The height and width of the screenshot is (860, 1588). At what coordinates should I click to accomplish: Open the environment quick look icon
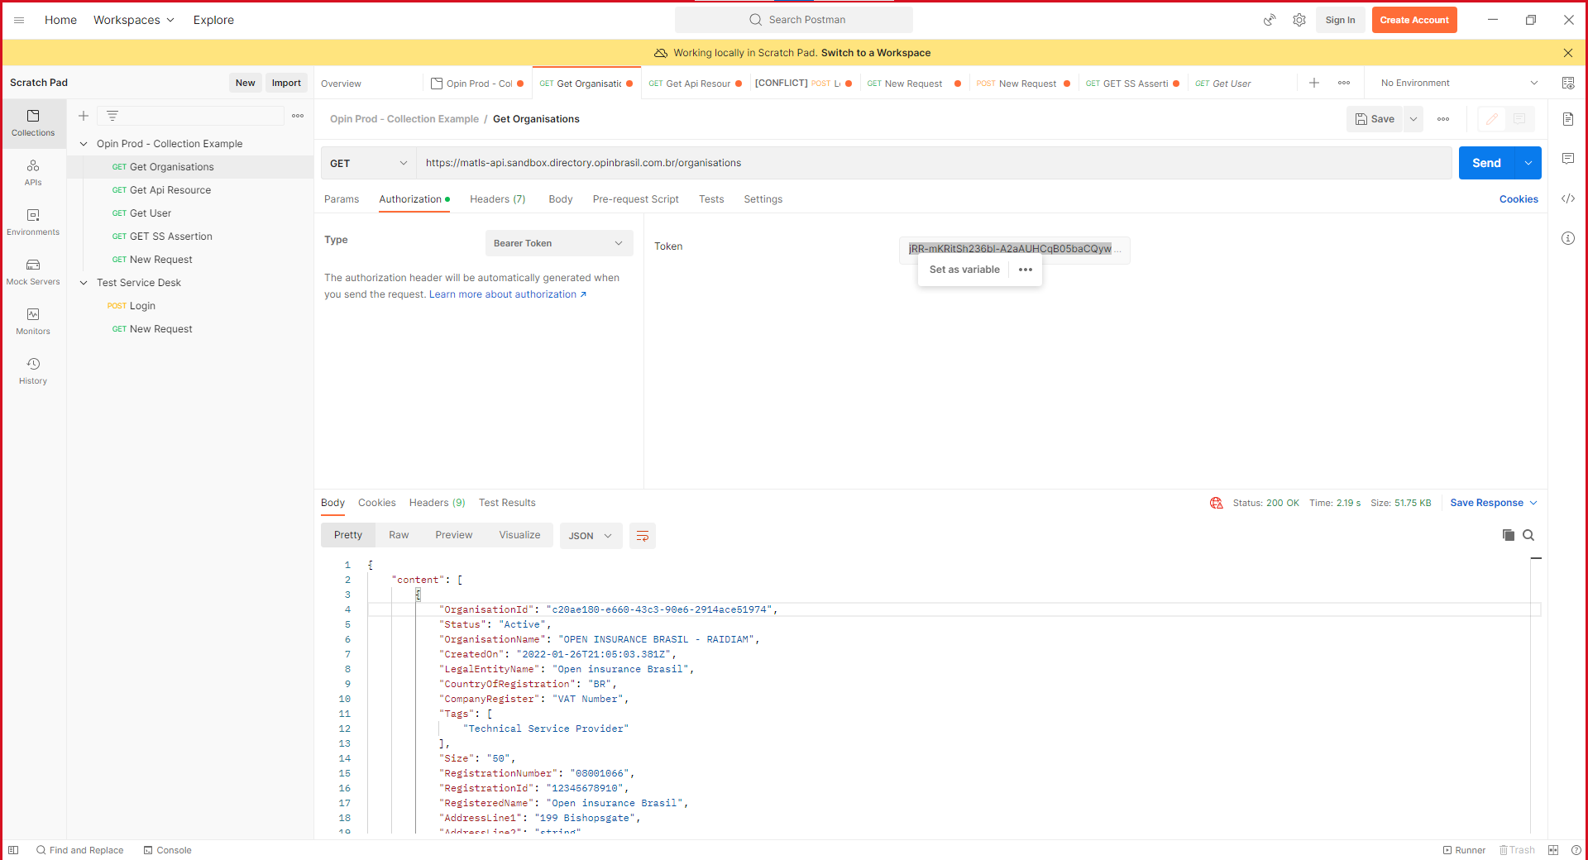point(1568,83)
